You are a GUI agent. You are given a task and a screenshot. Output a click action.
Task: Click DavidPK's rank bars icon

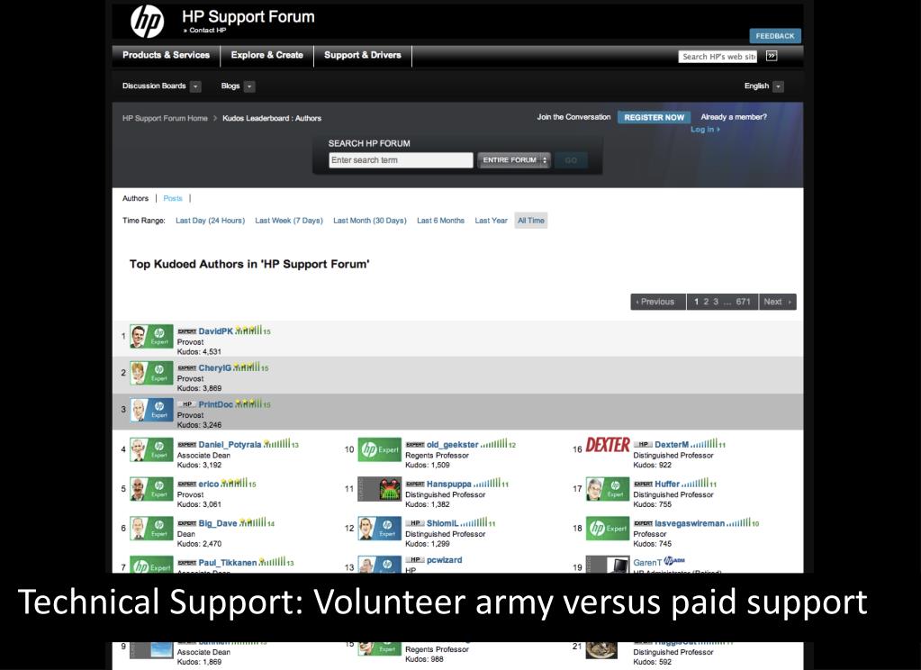pyautogui.click(x=249, y=330)
